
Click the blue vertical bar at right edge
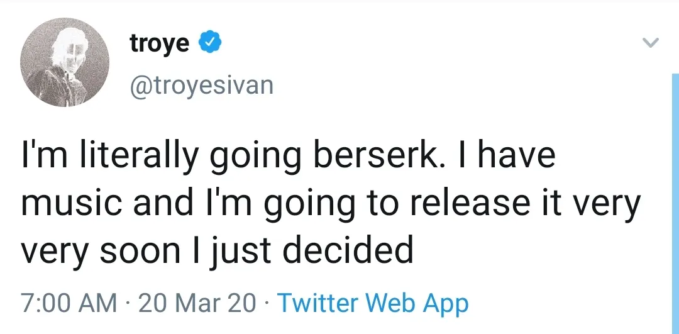[x=675, y=189]
